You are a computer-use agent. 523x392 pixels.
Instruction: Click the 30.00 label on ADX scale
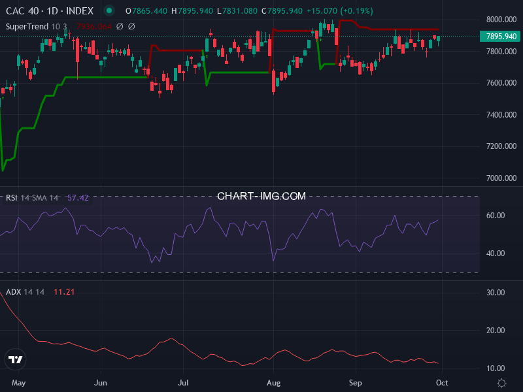point(495,293)
